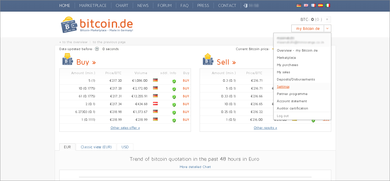The height and width of the screenshot is (181, 390).
Task: Click the plus button next to BTC balance
Action: (327, 19)
